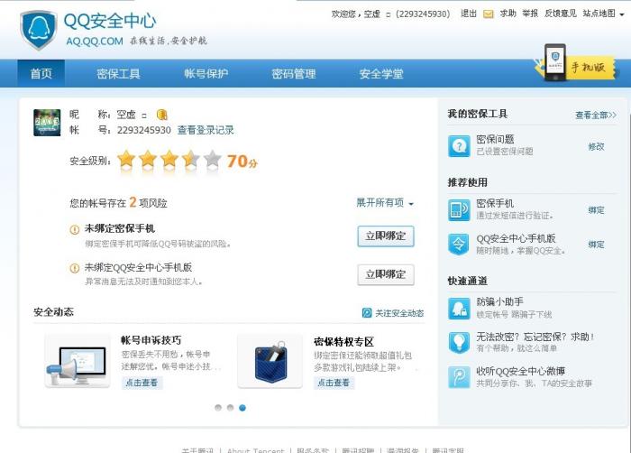Open the 求助 link in header
The width and height of the screenshot is (631, 453).
pyautogui.click(x=508, y=14)
